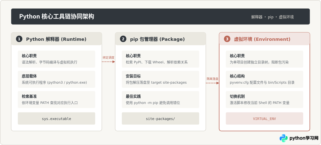The image size is (321, 145).
Task: Select the '虚拟环境 (Environment)' card header
Action: pyautogui.click(x=265, y=39)
